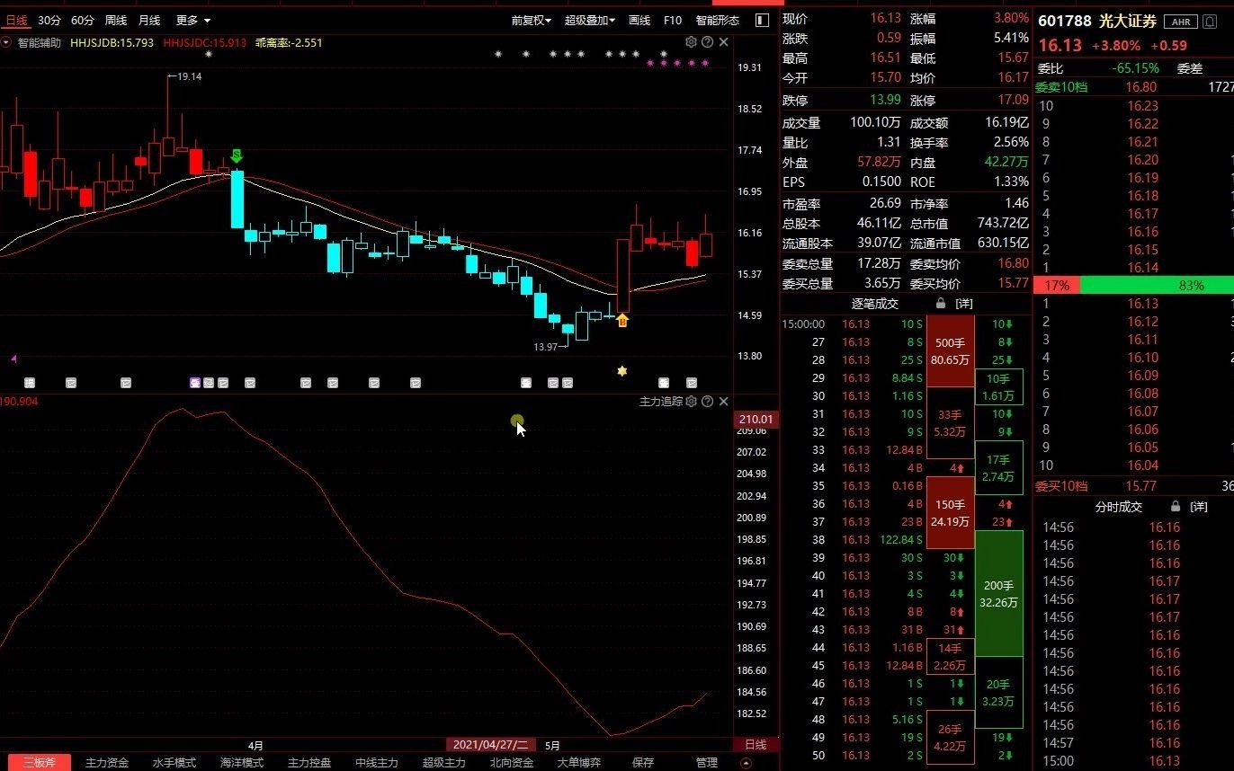The image size is (1234, 771).
Task: Click the 200手 32.26万 green trade block
Action: pyautogui.click(x=999, y=594)
